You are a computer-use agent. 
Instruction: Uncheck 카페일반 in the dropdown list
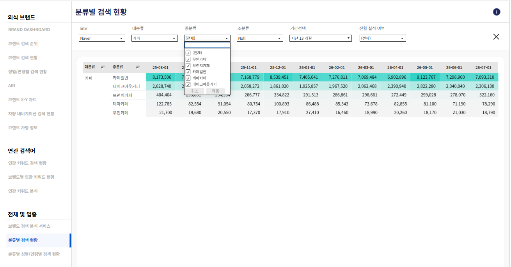(188, 72)
